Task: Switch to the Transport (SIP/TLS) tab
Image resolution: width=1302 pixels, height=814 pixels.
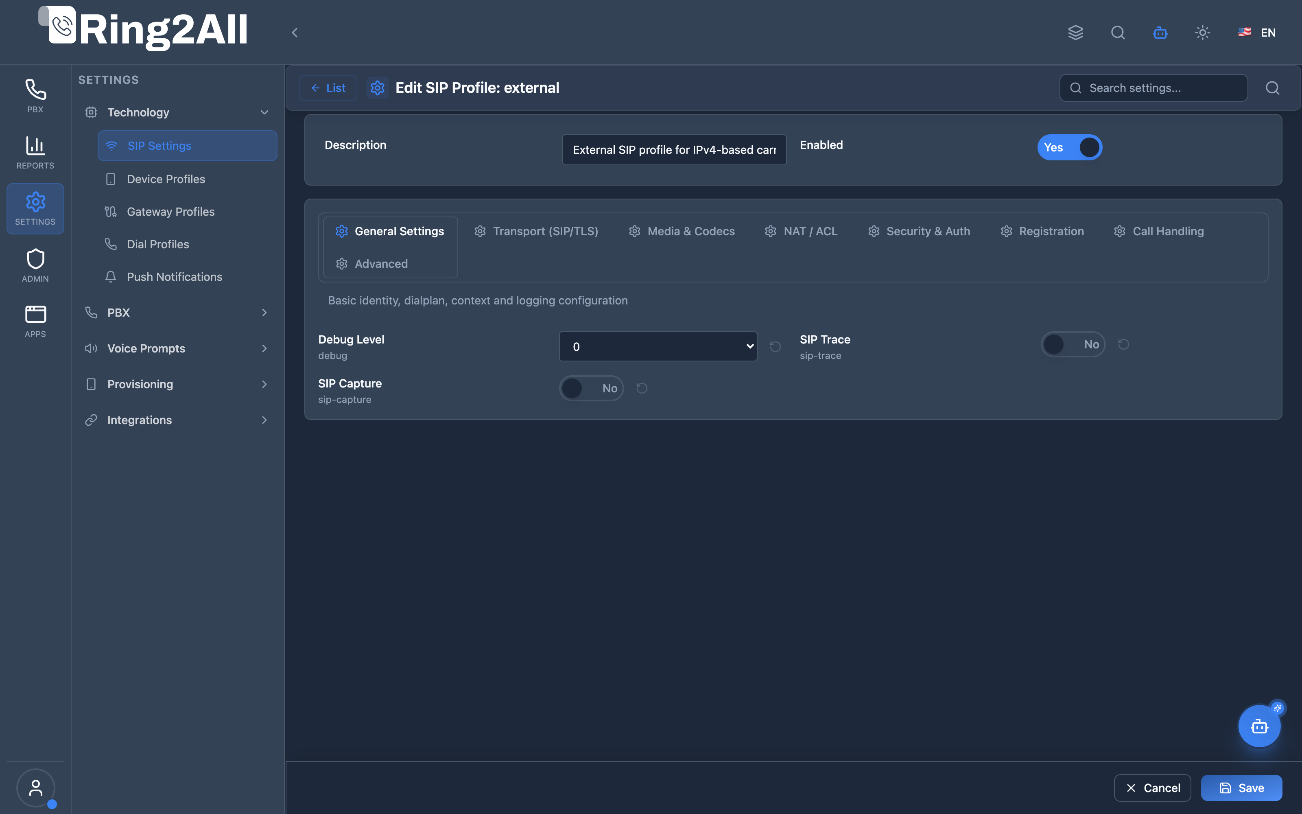Action: pos(536,232)
